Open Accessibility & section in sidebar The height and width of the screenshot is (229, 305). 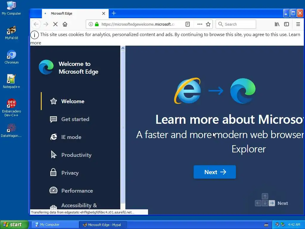(79, 205)
